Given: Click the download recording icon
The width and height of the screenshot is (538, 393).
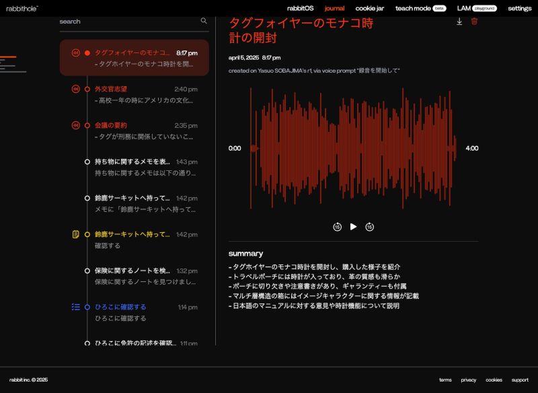Looking at the screenshot, I should click(459, 22).
